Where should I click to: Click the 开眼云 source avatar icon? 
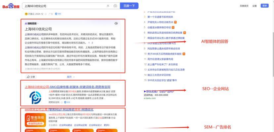coord(26,14)
